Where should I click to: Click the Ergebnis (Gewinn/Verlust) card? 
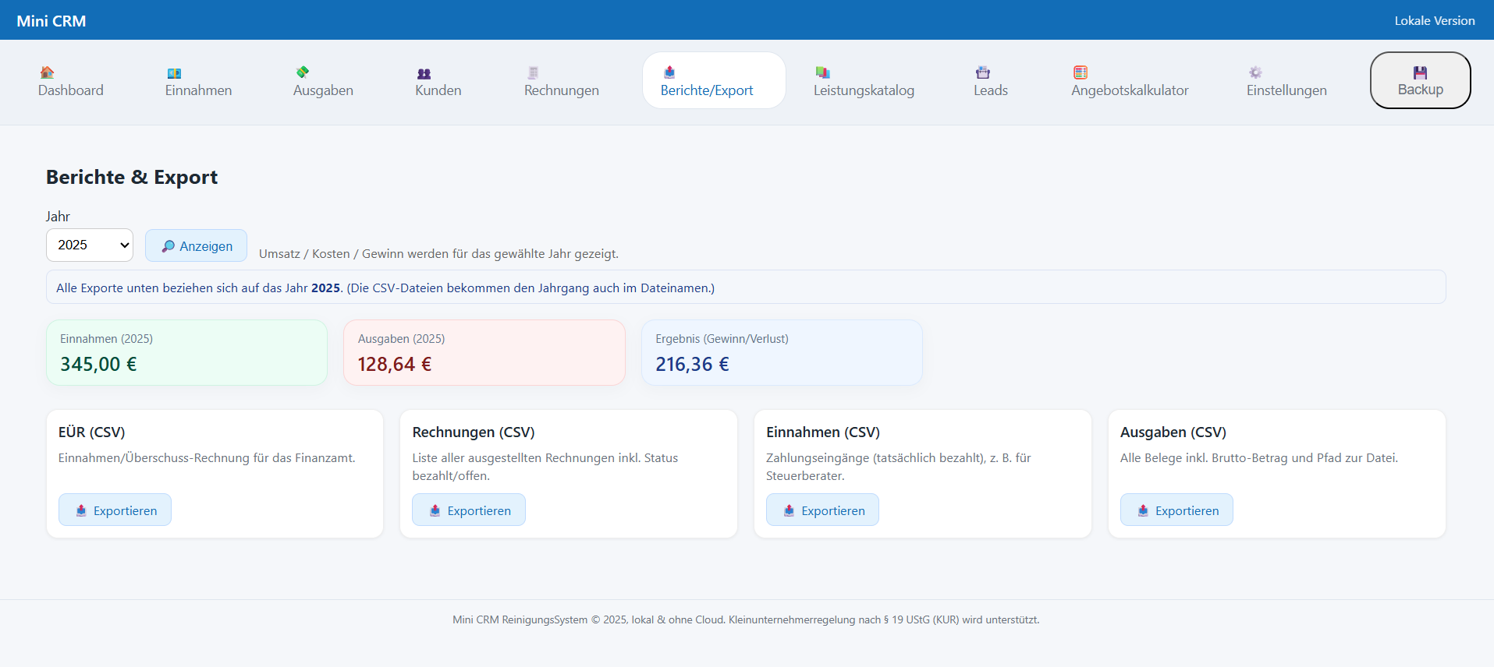tap(781, 353)
